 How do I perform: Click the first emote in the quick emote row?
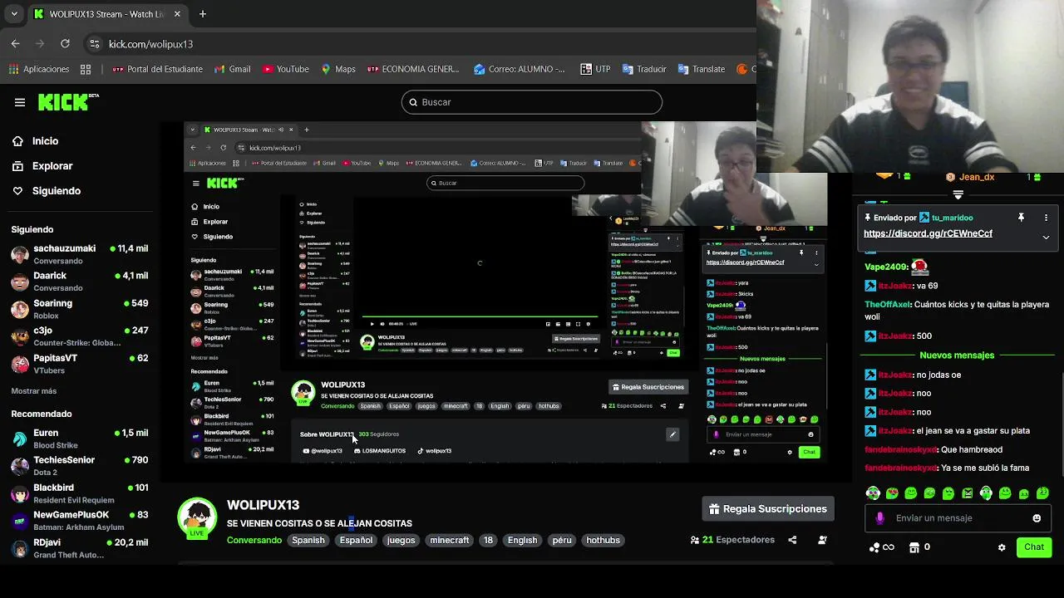pos(873,493)
